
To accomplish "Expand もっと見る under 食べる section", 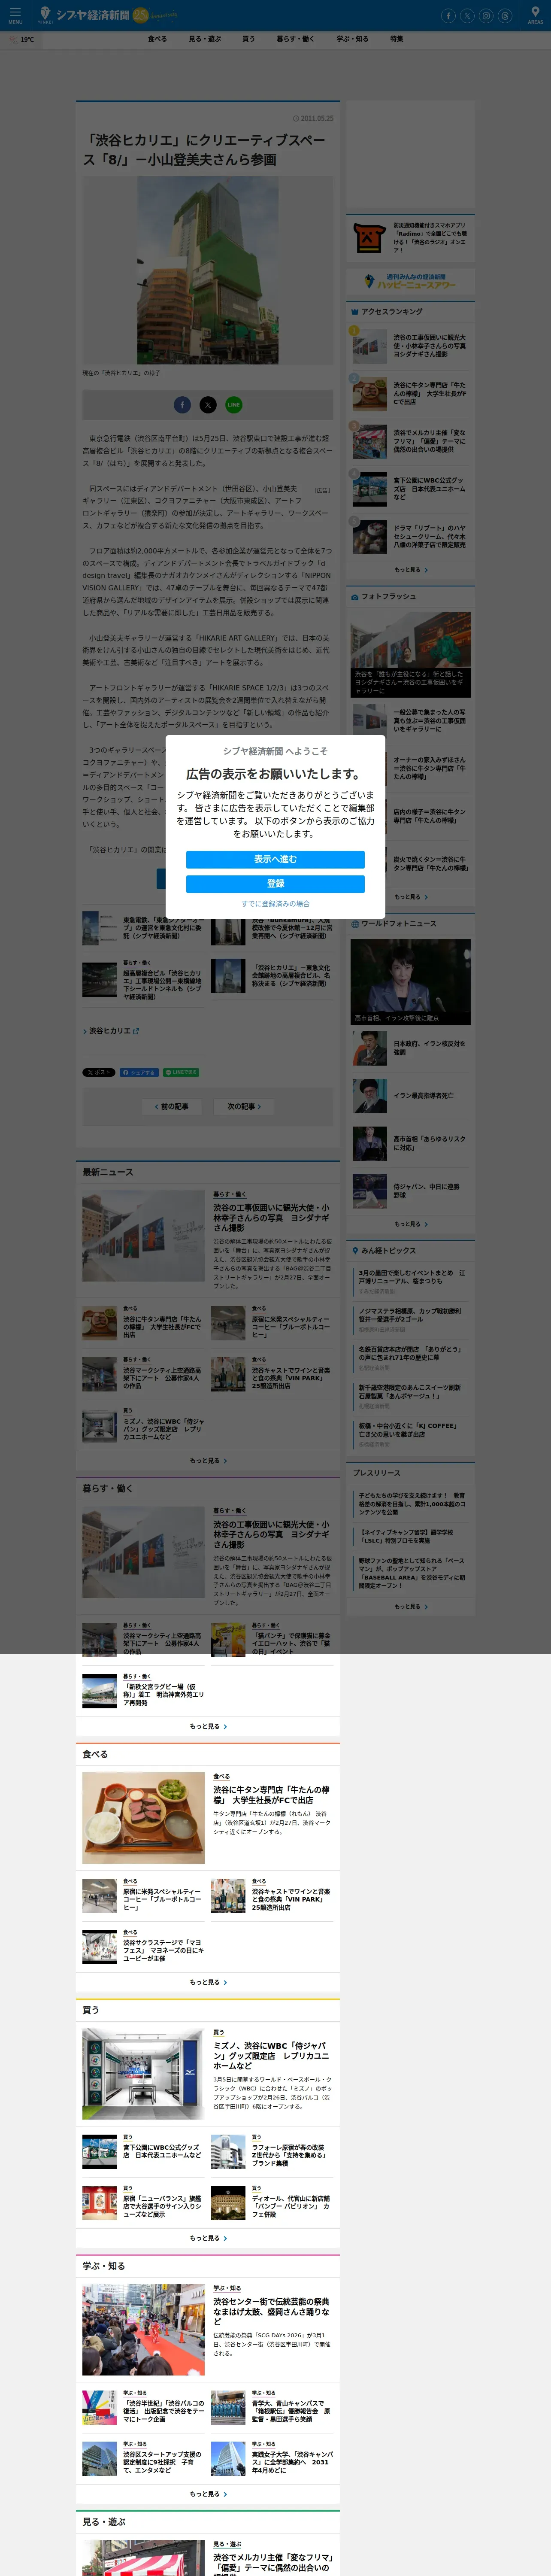I will tap(208, 1982).
